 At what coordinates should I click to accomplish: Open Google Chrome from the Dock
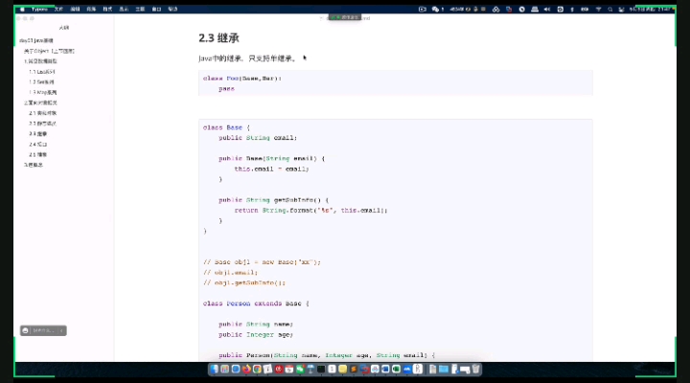[257, 369]
